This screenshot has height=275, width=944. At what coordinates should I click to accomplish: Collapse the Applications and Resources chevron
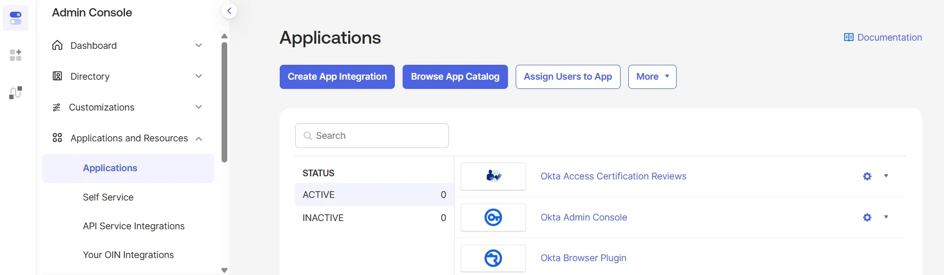pyautogui.click(x=199, y=138)
